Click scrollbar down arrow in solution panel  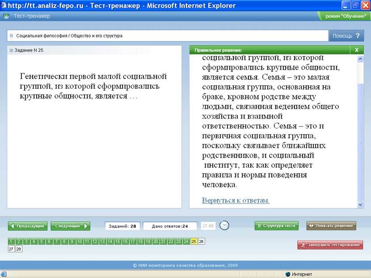click(x=360, y=205)
